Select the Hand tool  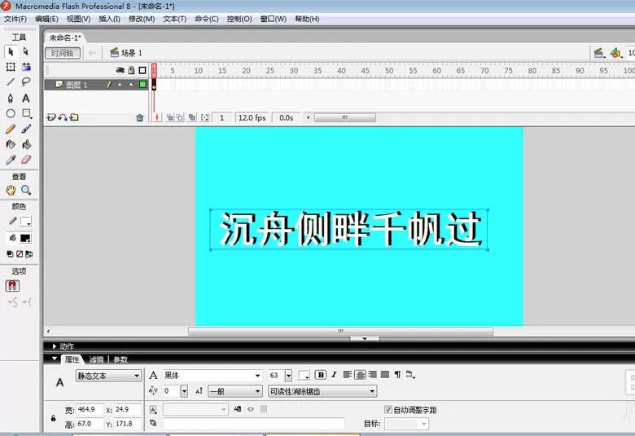click(11, 190)
